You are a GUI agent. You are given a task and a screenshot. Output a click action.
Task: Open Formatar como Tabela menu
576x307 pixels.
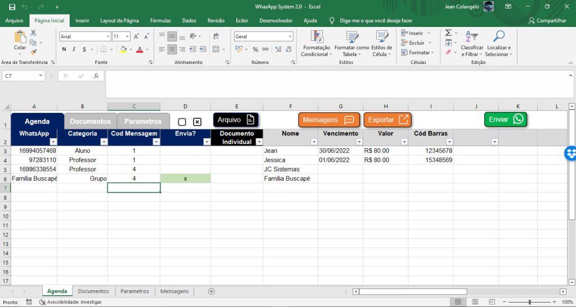click(352, 44)
